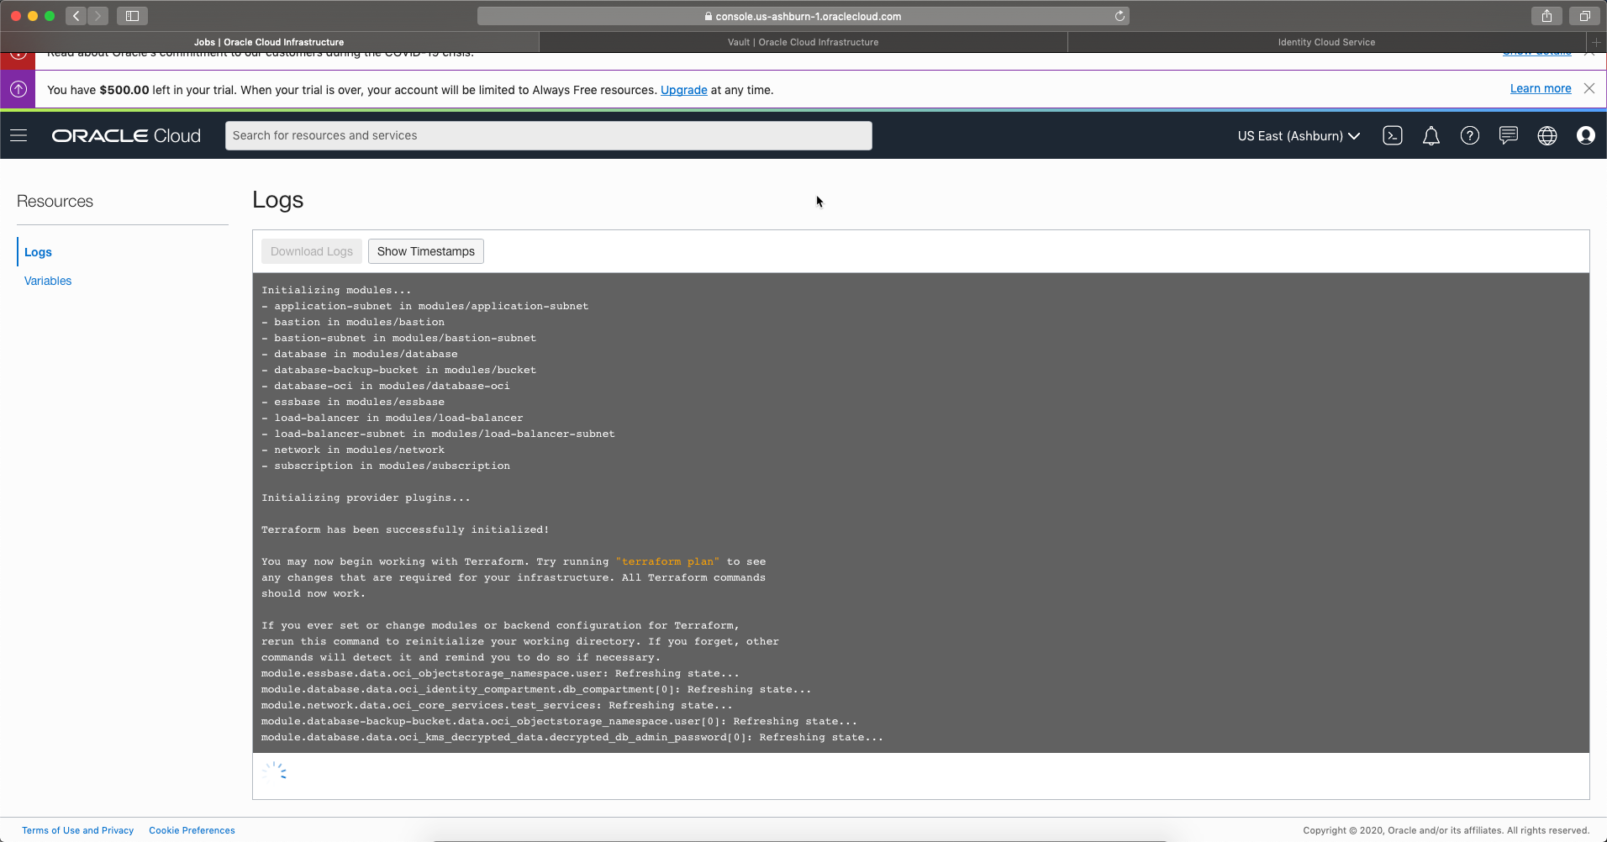Switch to the Vault browser tab

pyautogui.click(x=803, y=42)
